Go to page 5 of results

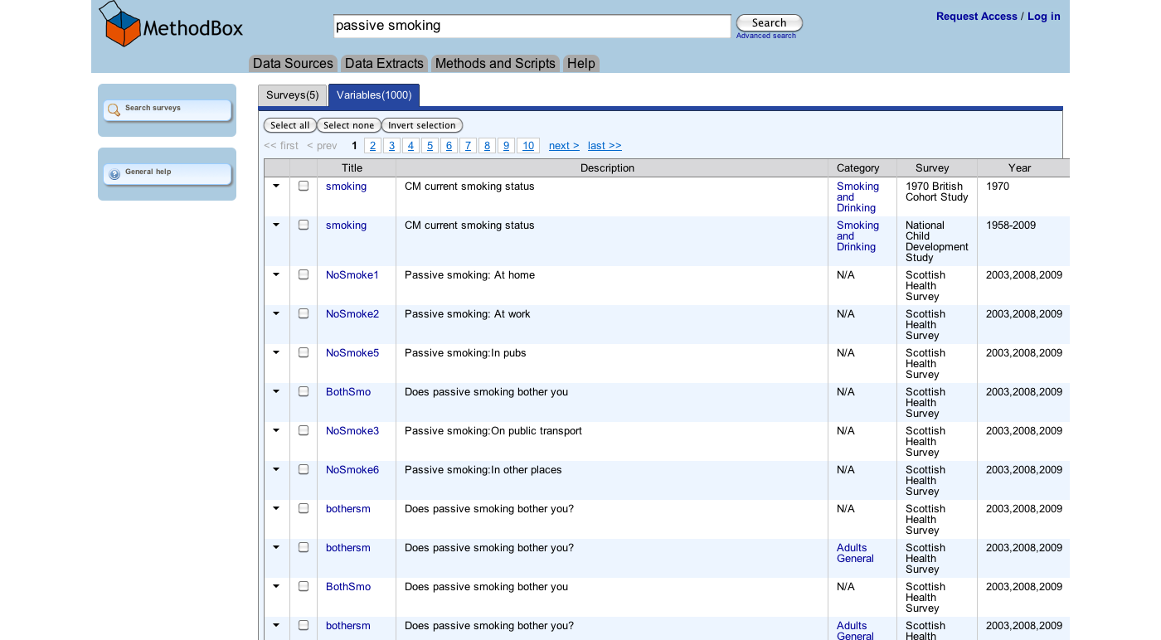pos(430,146)
